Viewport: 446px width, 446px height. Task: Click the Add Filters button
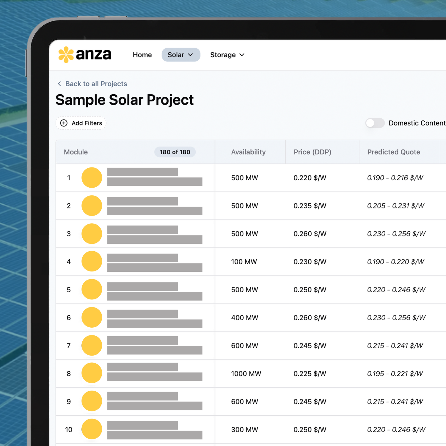pyautogui.click(x=81, y=123)
